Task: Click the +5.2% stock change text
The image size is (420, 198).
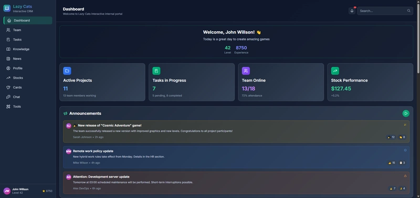Action: pos(335,96)
